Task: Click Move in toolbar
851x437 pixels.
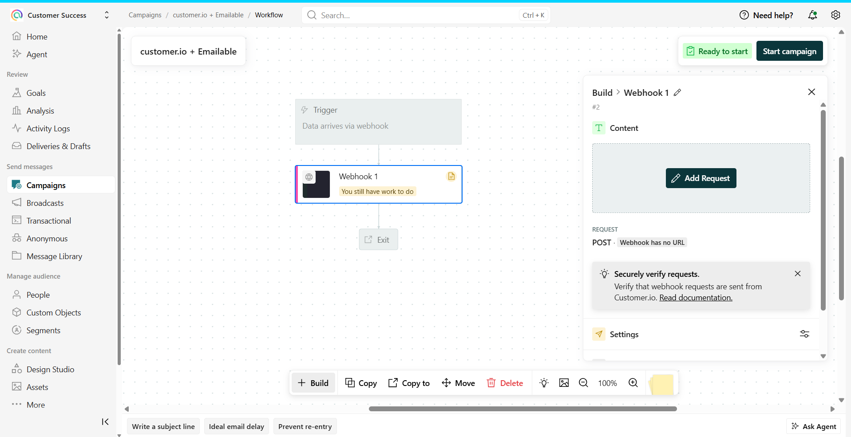Action: (x=458, y=383)
